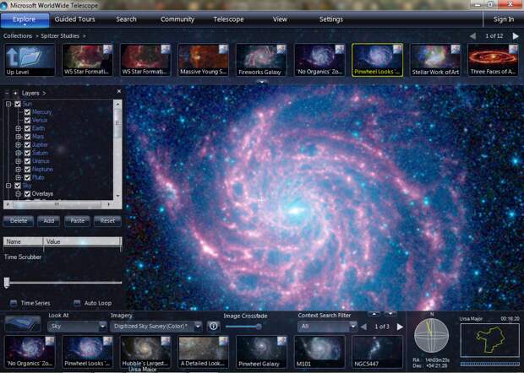
Task: Click the Layers panel plus icon
Action: [x=15, y=93]
